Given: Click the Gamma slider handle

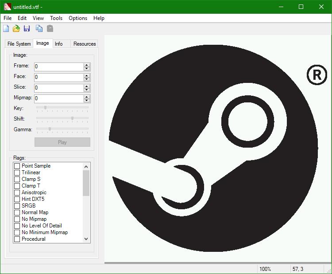Looking at the screenshot, I should tap(50, 129).
